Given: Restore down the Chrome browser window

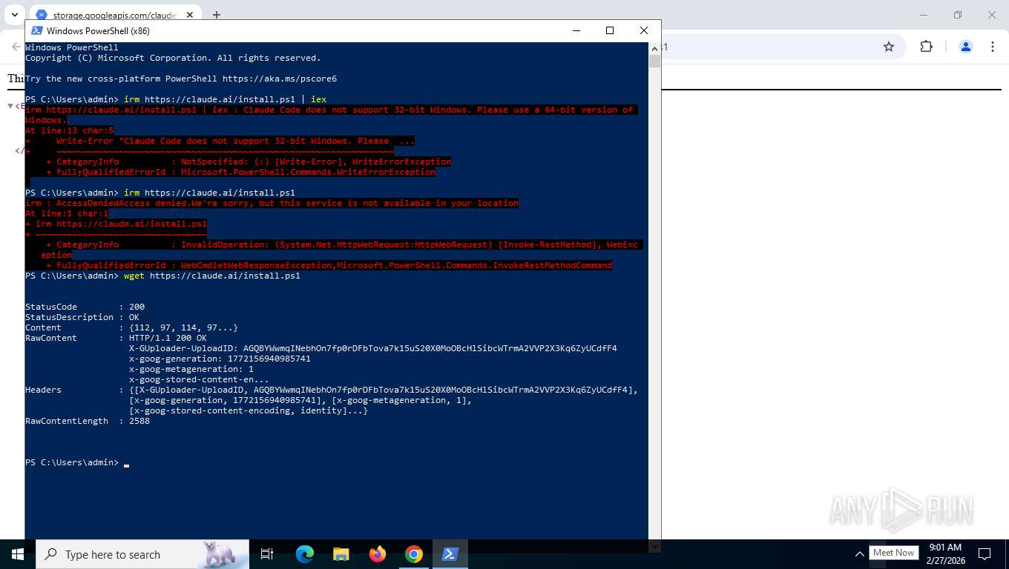Looking at the screenshot, I should pos(958,15).
